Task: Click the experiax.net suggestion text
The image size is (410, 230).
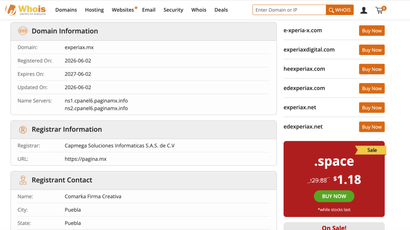Action: click(x=300, y=107)
